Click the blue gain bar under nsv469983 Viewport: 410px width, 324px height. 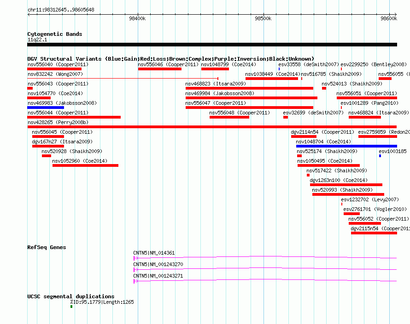pos(46,108)
